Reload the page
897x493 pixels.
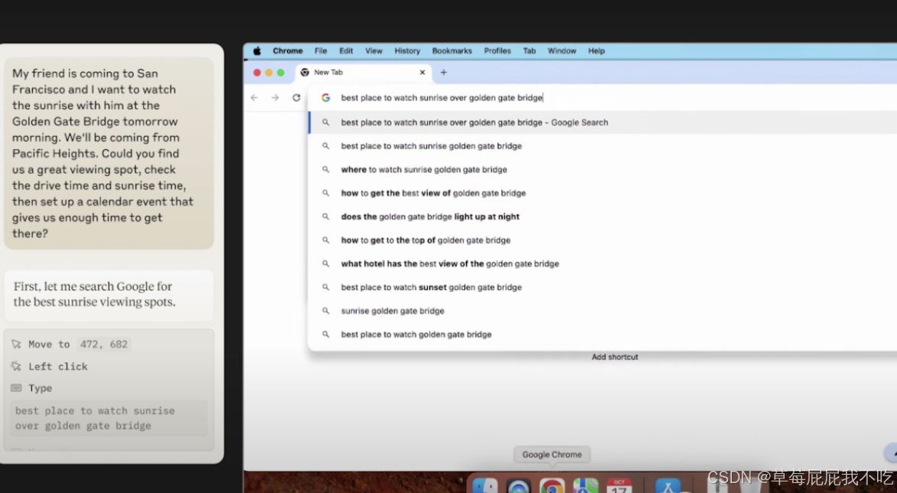coord(296,98)
